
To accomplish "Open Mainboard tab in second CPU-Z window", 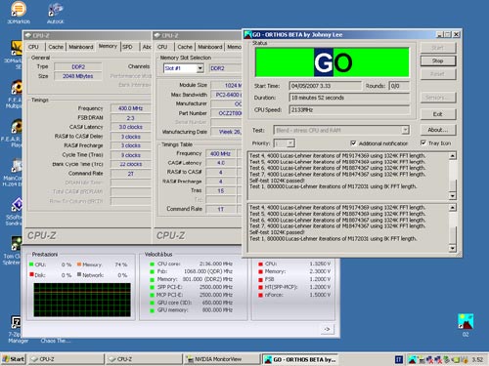I will [210, 47].
